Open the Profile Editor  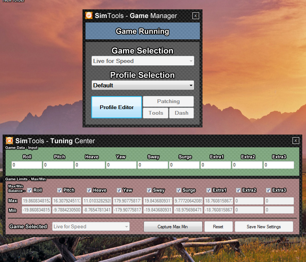[117, 107]
